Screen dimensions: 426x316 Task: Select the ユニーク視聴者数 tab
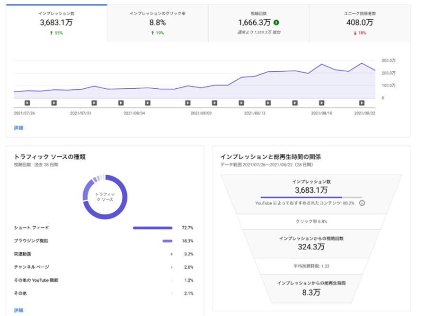359,23
